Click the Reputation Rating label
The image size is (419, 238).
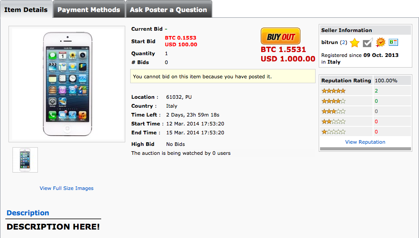346,81
